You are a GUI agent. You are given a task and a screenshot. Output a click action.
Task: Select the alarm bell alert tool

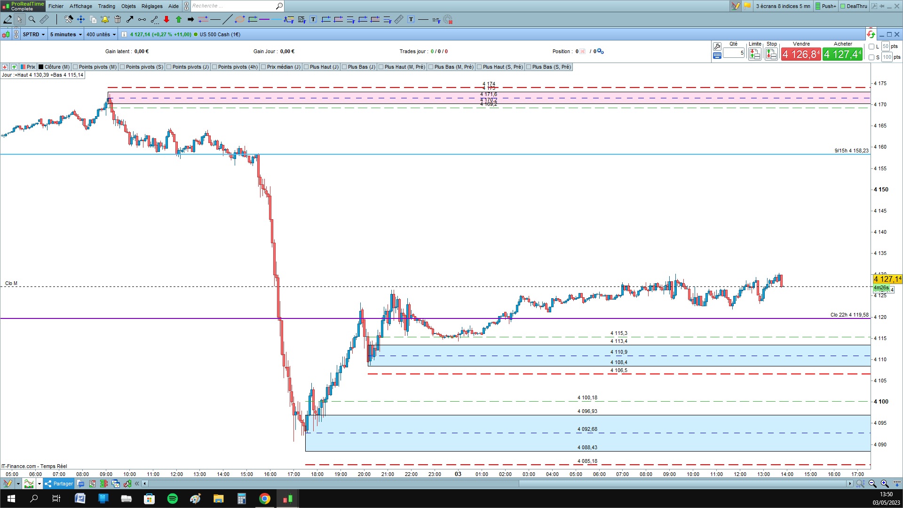[x=105, y=19]
